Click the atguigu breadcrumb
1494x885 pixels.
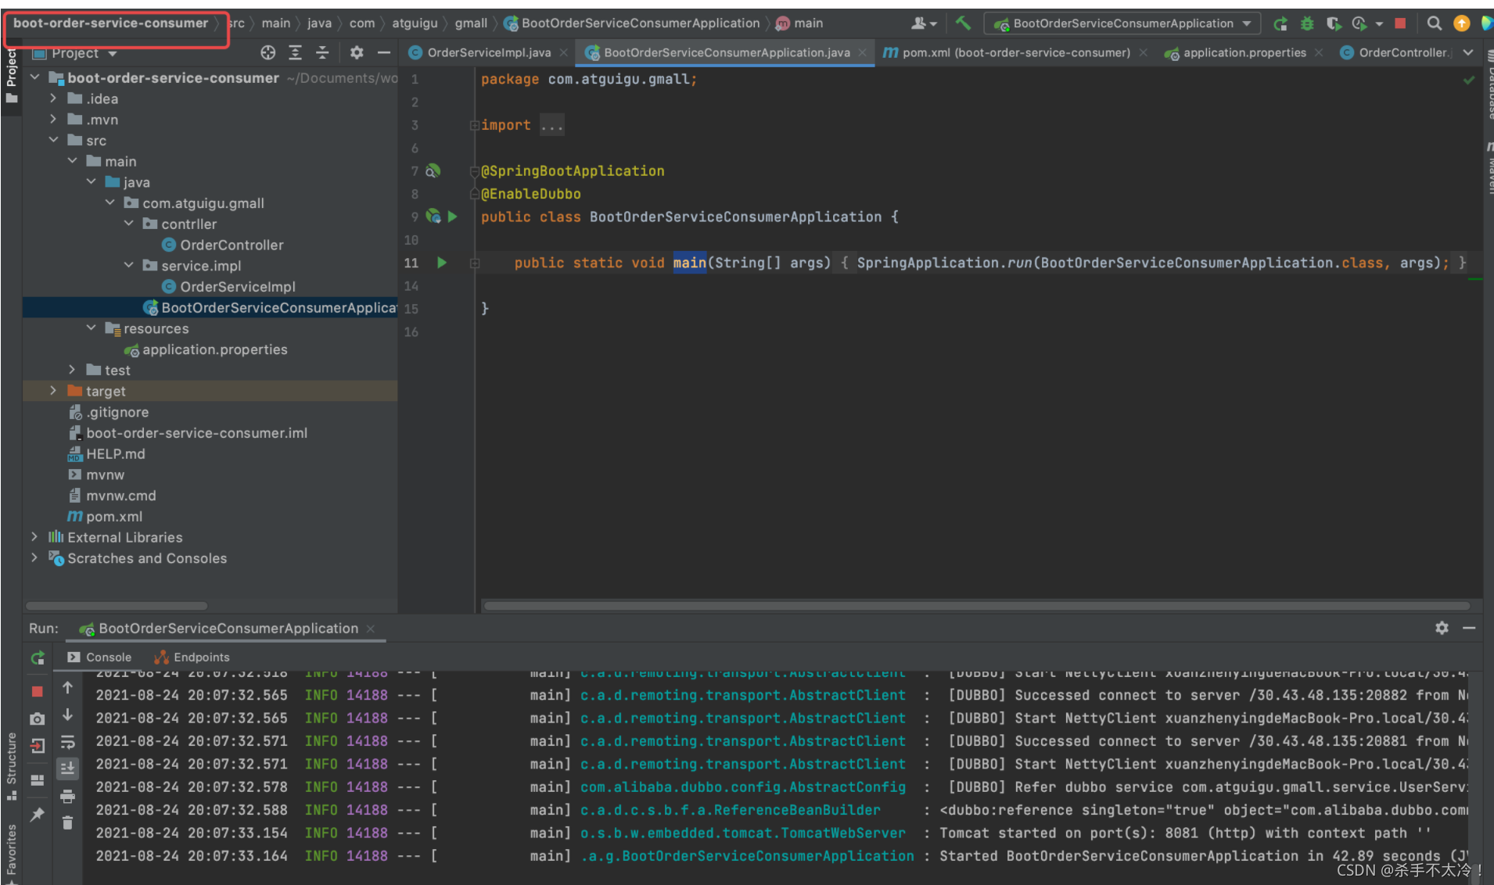(x=415, y=23)
